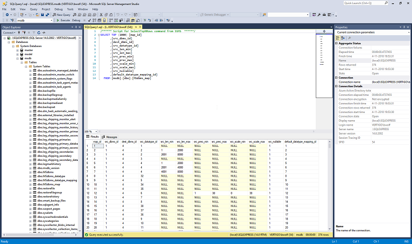Click the Toolbox icon in main toolbar
Viewport: 412px width, 244px height.
pos(324,15)
